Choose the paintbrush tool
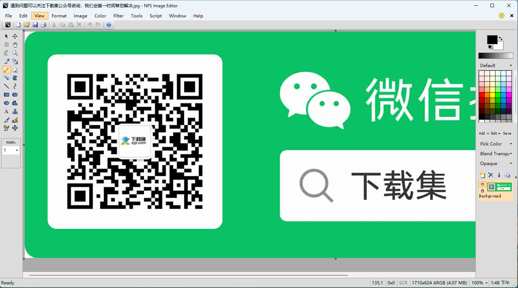Image resolution: width=518 pixels, height=288 pixels. click(7, 120)
